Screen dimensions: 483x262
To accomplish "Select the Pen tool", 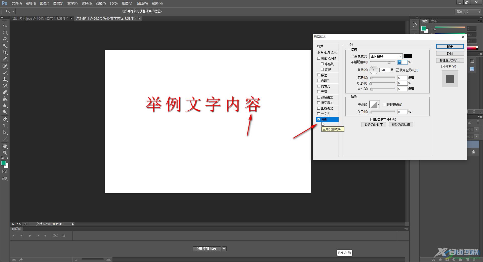I will click(x=5, y=119).
